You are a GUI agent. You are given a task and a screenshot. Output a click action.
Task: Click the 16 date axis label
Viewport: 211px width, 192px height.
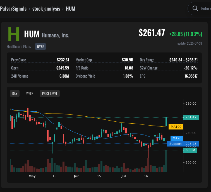tap(146, 176)
